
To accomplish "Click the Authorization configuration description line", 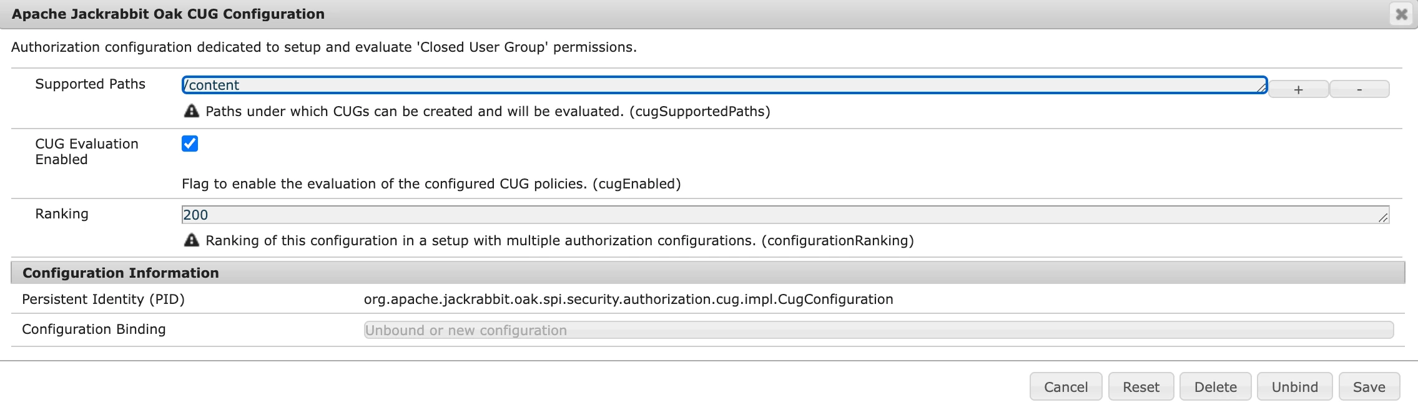I will [323, 47].
